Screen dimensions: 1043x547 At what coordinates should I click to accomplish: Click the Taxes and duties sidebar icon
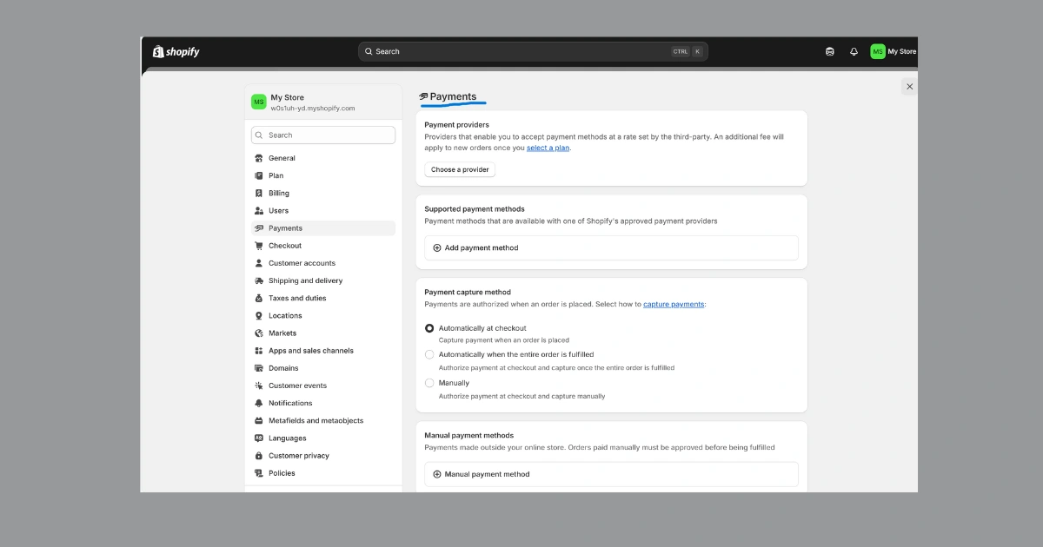pos(259,298)
